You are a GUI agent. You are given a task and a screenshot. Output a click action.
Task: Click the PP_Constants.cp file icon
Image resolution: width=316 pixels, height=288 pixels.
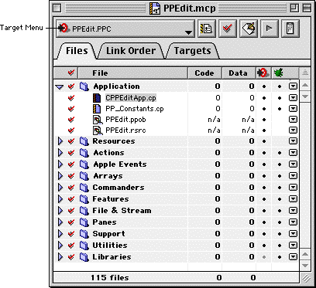(97, 109)
